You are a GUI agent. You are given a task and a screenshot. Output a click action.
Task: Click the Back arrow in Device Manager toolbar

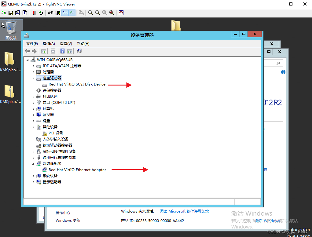(x=27, y=51)
